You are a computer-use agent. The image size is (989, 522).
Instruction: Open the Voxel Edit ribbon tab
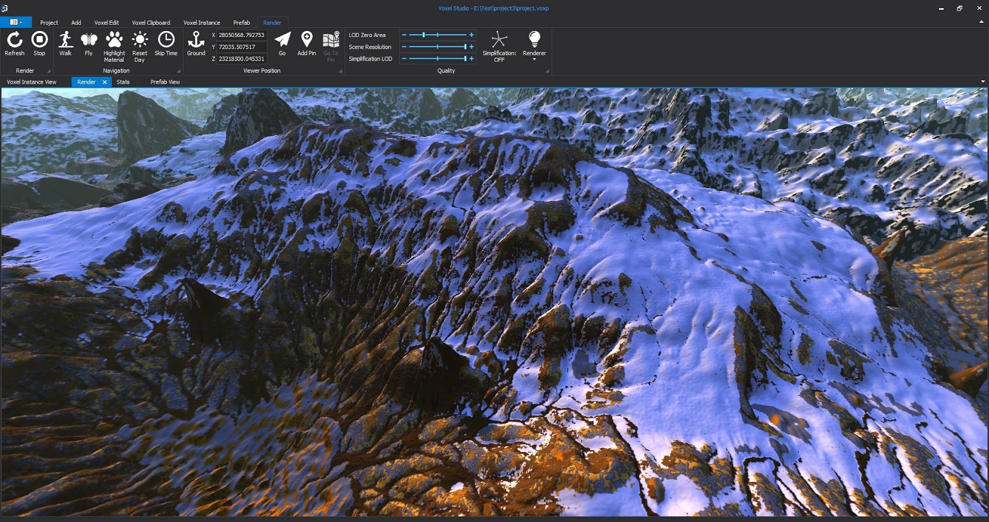pos(106,23)
